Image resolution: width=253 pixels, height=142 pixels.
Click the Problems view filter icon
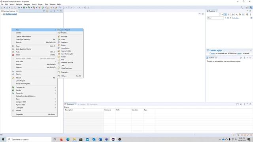237,104
